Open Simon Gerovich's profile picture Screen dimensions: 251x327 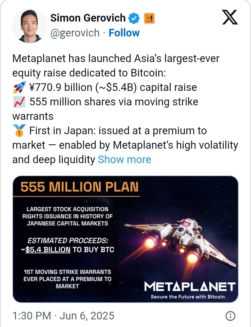pyautogui.click(x=29, y=25)
